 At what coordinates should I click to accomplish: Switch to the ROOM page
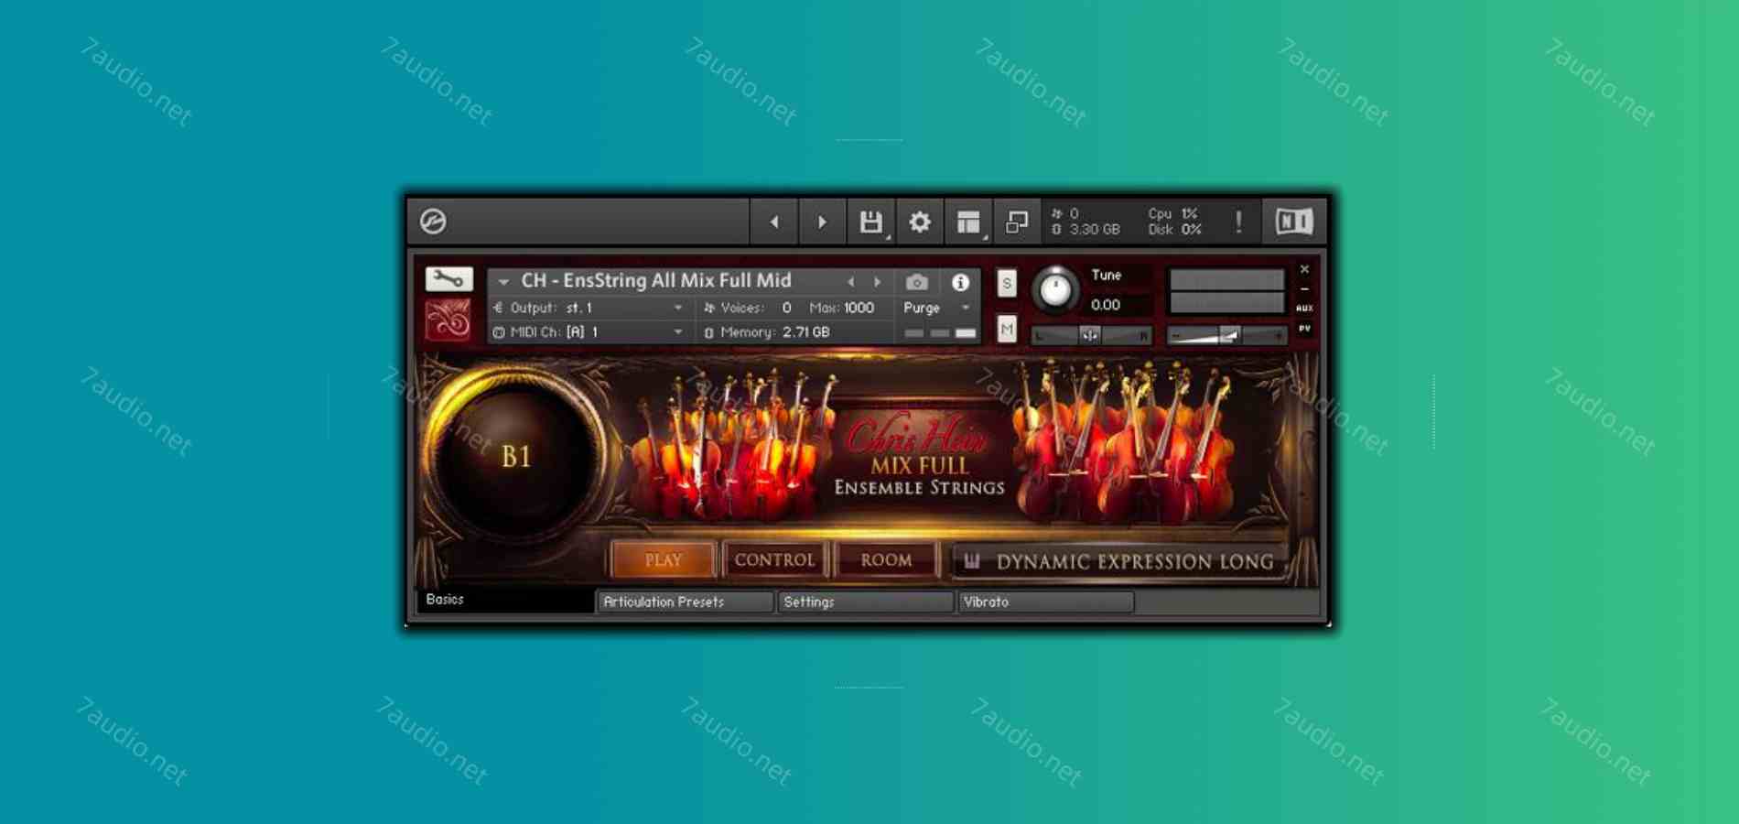pos(886,560)
